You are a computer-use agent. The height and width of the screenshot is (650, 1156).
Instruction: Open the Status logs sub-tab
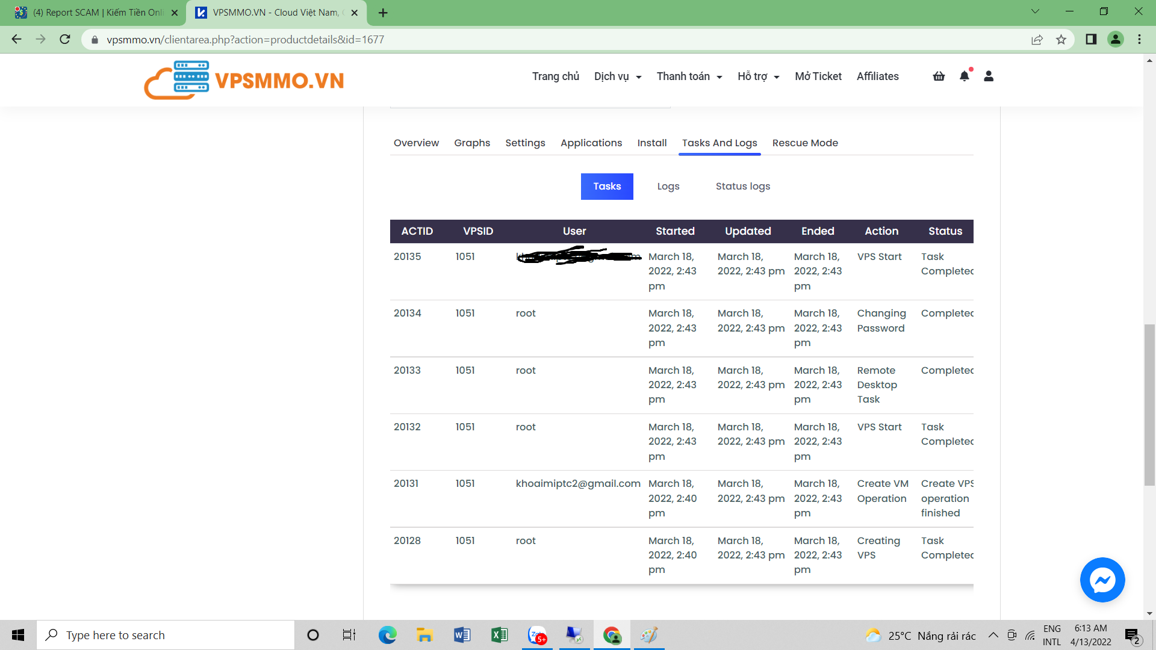(742, 187)
